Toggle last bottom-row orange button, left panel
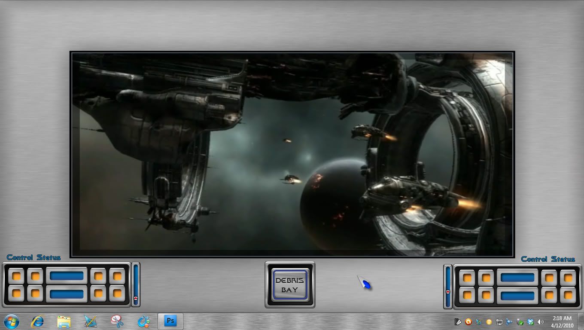This screenshot has height=330, width=584. point(117,294)
